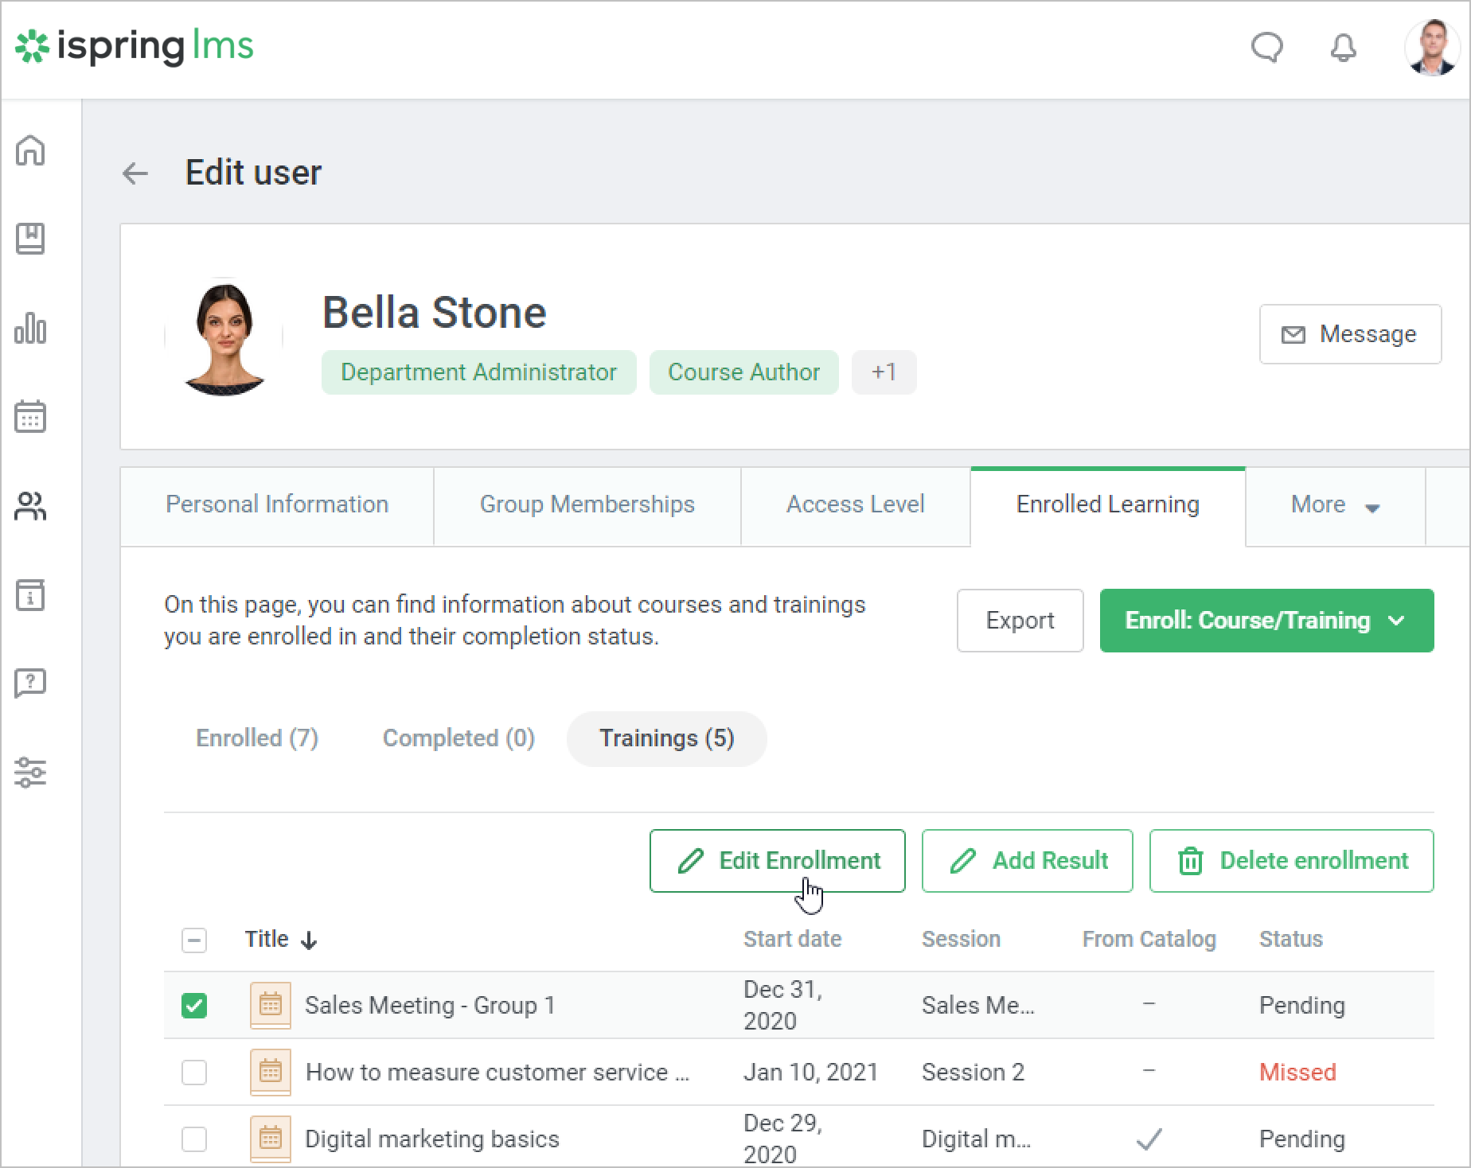Expand the More tab dropdown

click(x=1335, y=505)
